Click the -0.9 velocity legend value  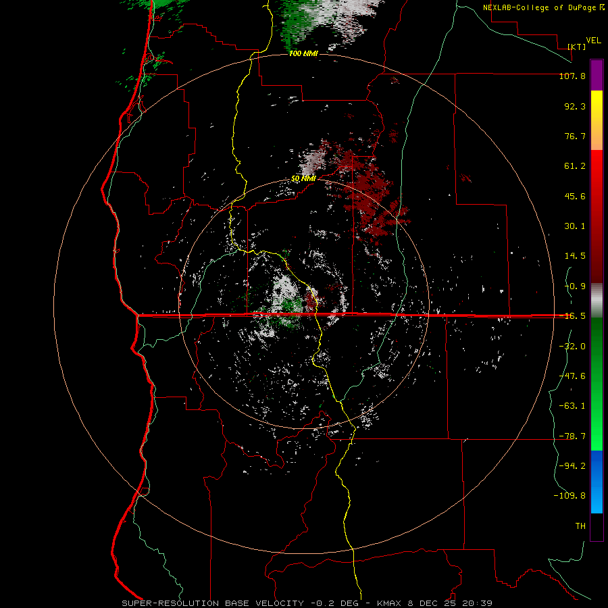(x=575, y=286)
